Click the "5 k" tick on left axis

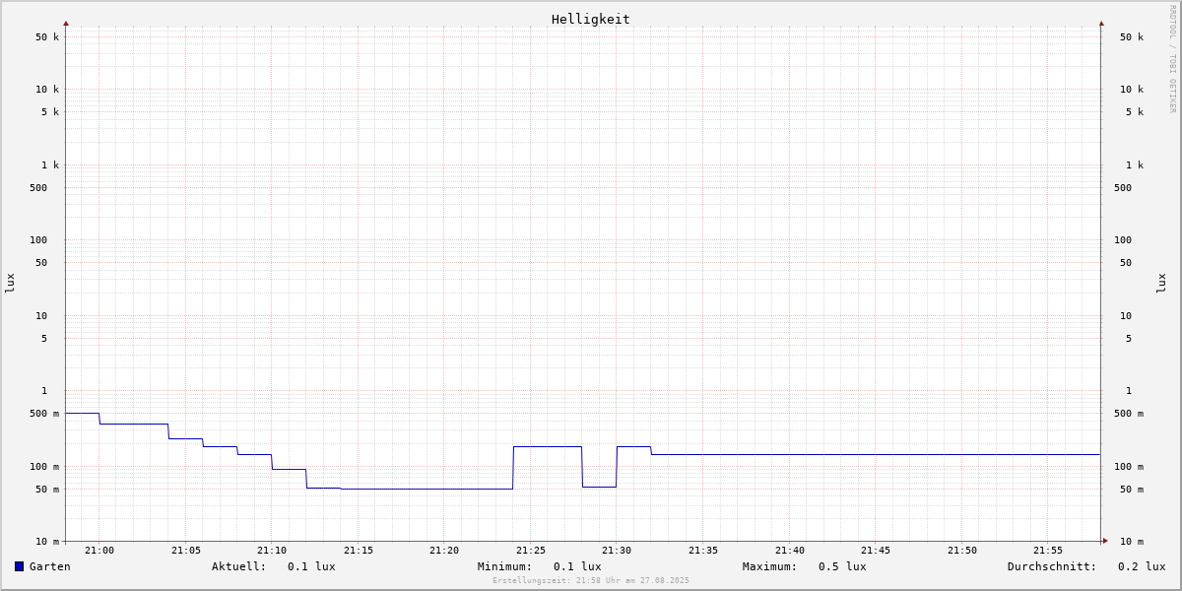[50, 112]
